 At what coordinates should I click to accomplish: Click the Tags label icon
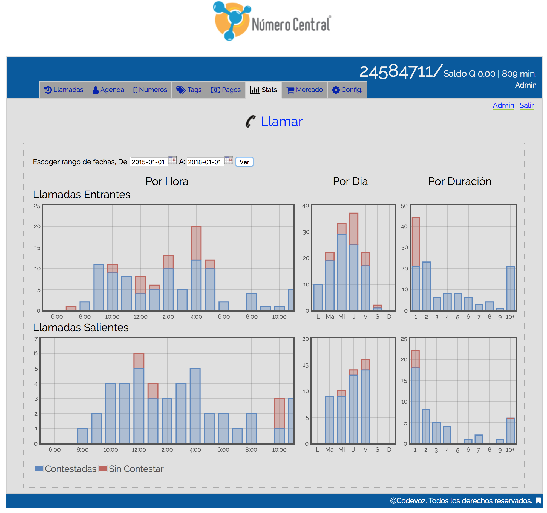[x=181, y=90]
